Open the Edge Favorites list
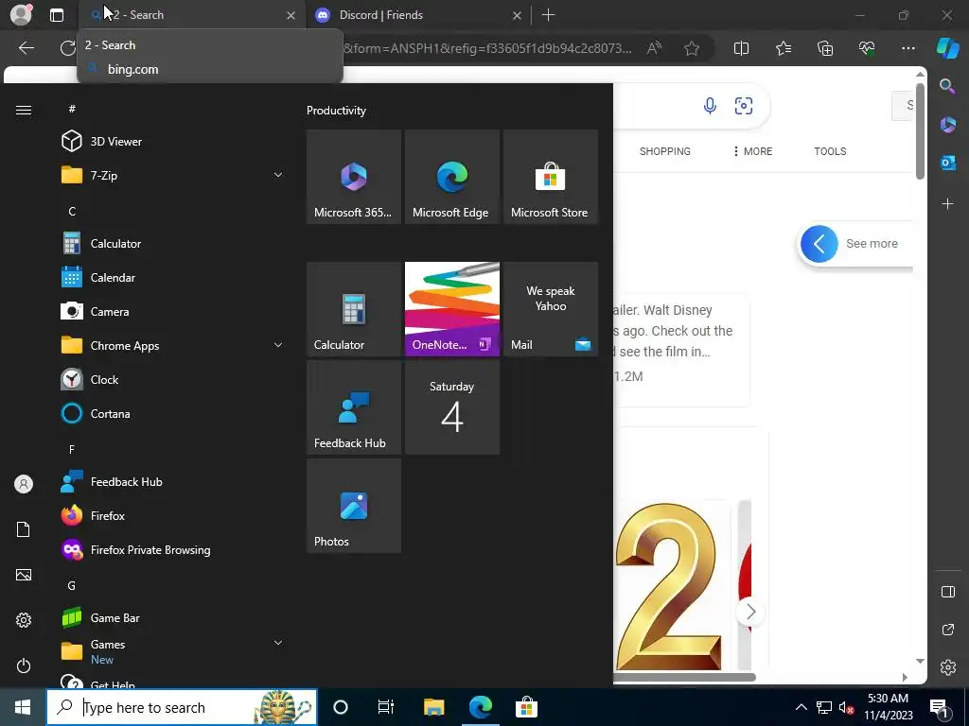The height and width of the screenshot is (726, 969). [783, 48]
